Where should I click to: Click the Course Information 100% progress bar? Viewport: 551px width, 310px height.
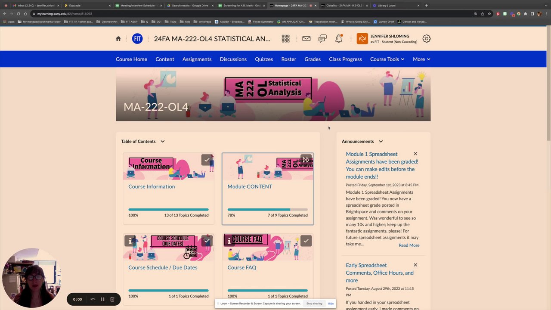click(168, 210)
